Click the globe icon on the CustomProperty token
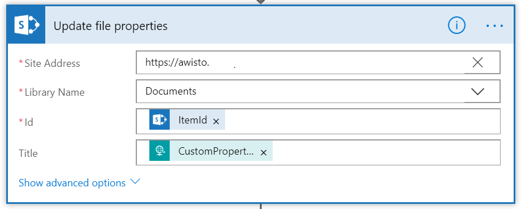 [x=160, y=151]
